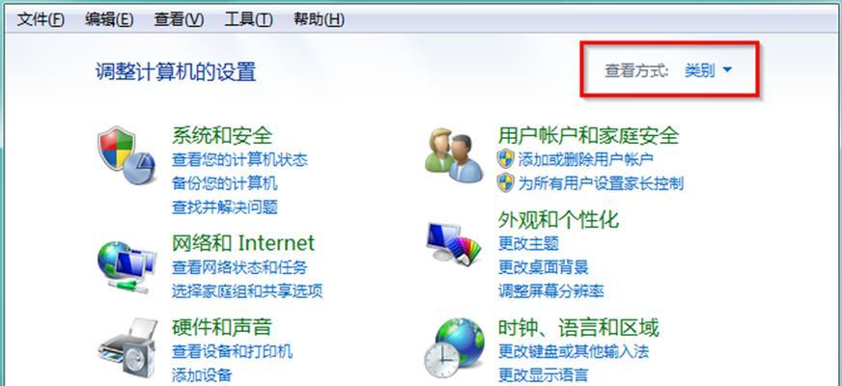Screen dimensions: 842x386
Task: Click the shield icon beside 添加或删除用户帐户
Action: click(x=505, y=159)
